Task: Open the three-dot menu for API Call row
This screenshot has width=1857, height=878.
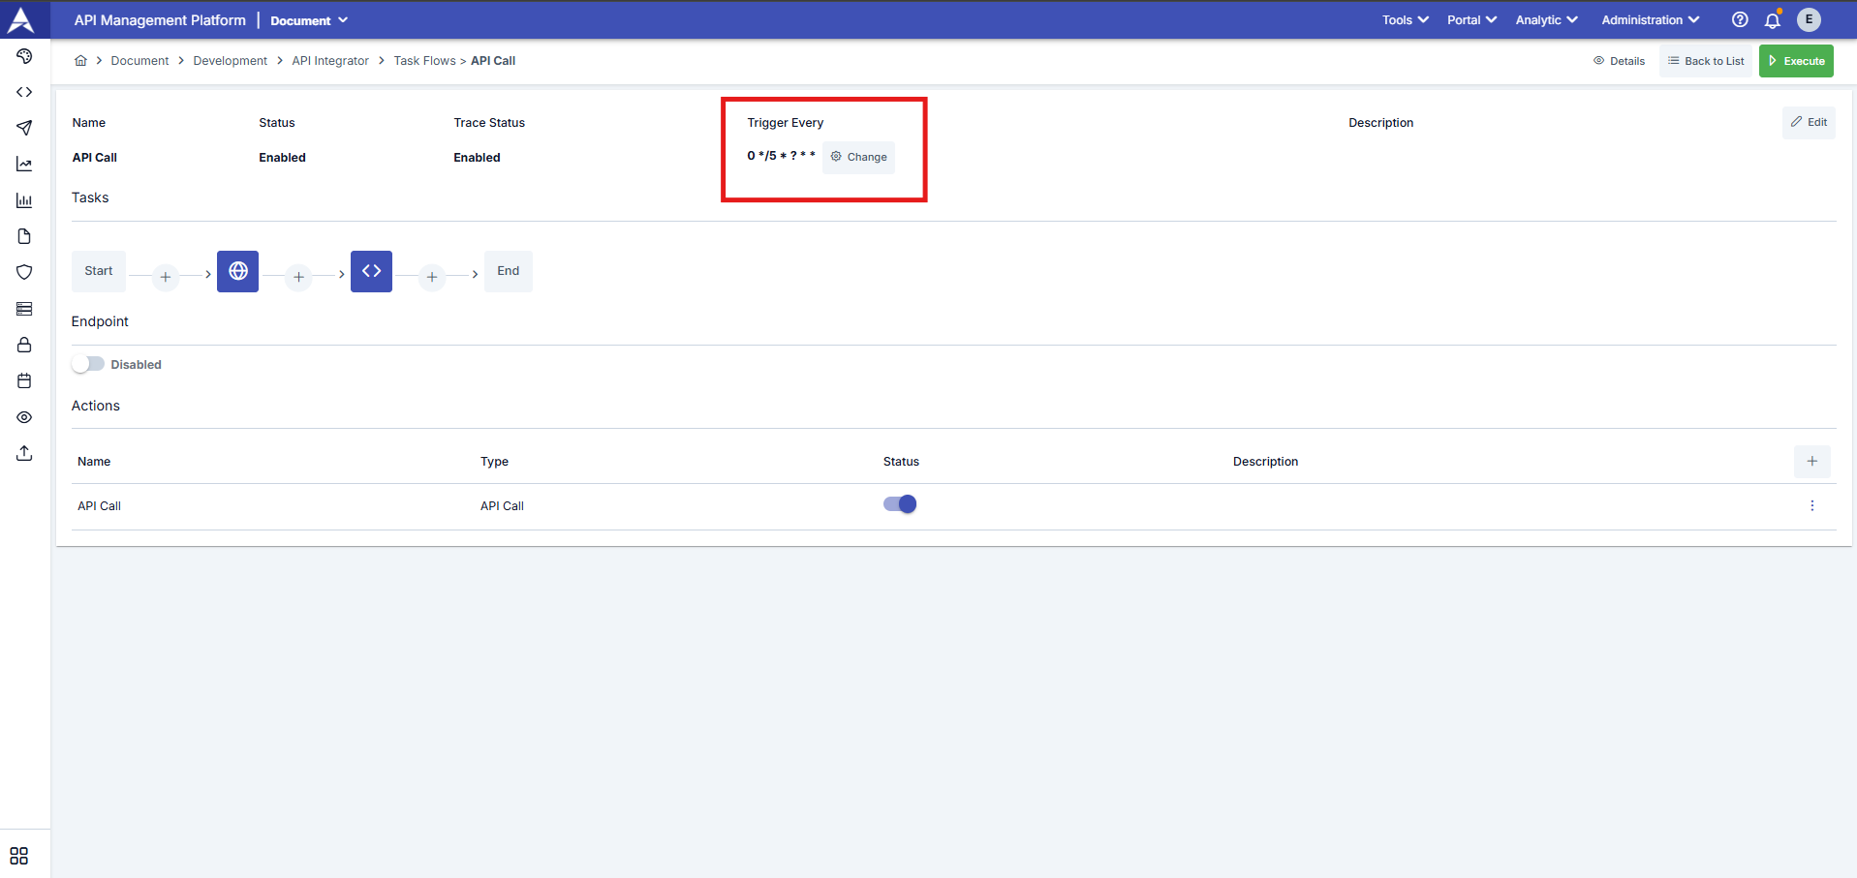Action: [1811, 506]
